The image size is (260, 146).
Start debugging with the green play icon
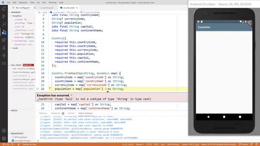(13, 8)
